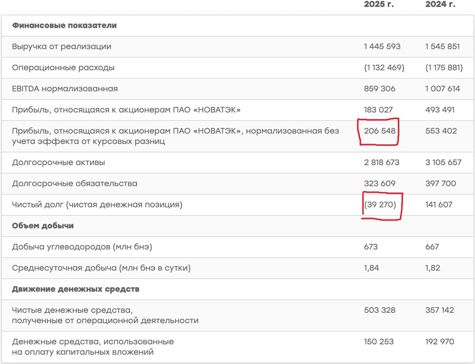475x364 pixels.
Task: Click profit value 183 027
Action: (x=380, y=110)
